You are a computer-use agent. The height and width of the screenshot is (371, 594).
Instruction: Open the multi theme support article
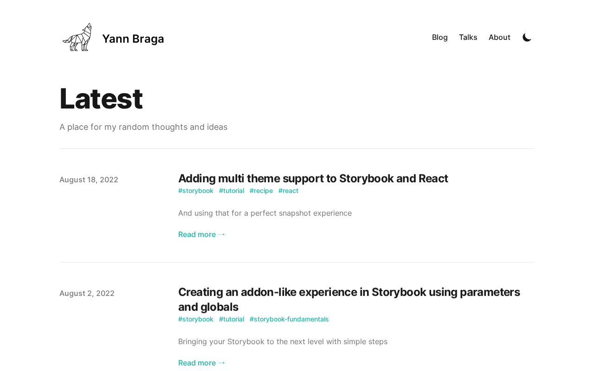click(313, 179)
